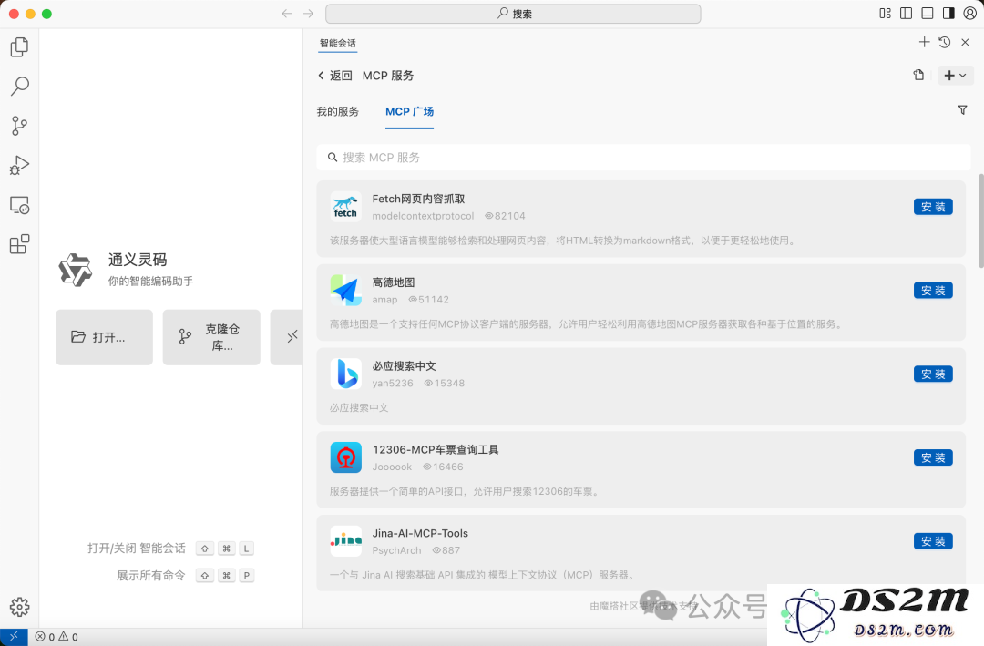Click the yan5236 author name
The image size is (984, 646).
393,383
